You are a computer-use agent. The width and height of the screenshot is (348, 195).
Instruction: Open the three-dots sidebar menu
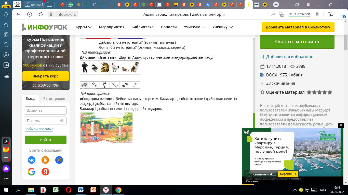[x=6, y=178]
